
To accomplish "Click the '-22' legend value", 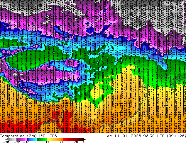I will [17, 142].
